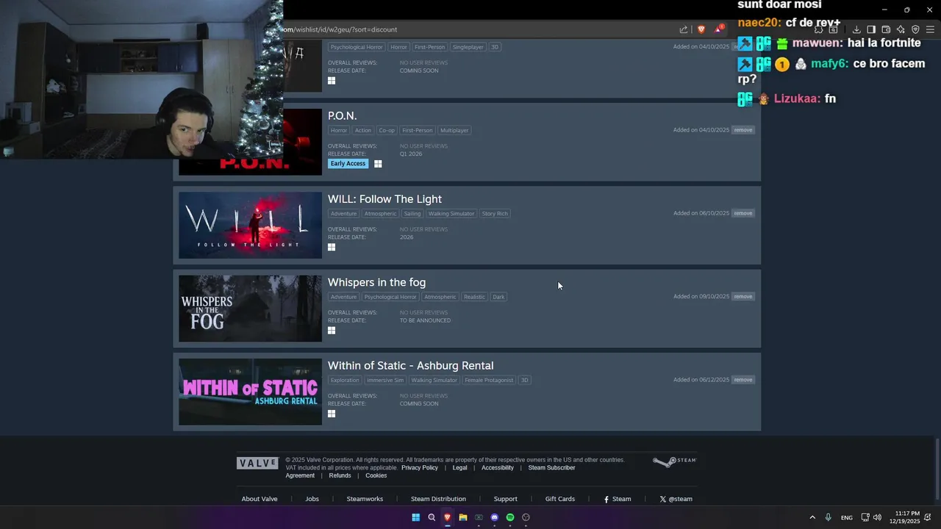The height and width of the screenshot is (529, 941).
Task: Open volume control tray icon
Action: tap(877, 517)
